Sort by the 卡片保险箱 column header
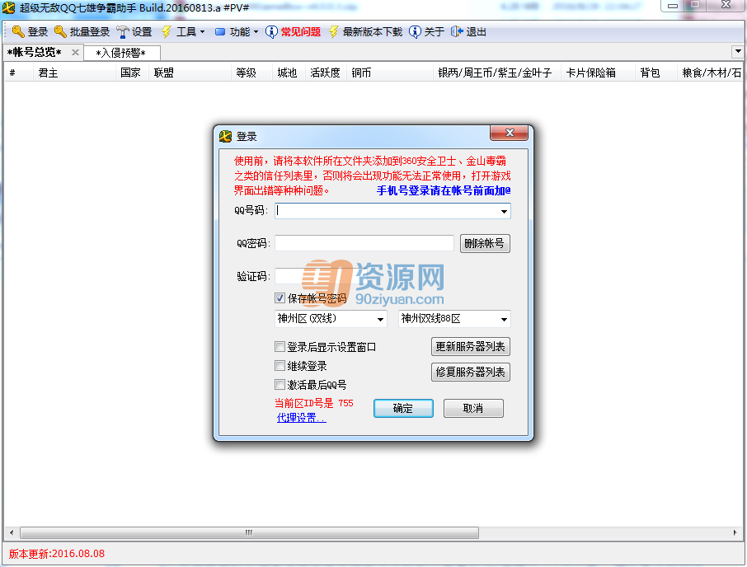Viewport: 747px width, 567px height. [598, 73]
